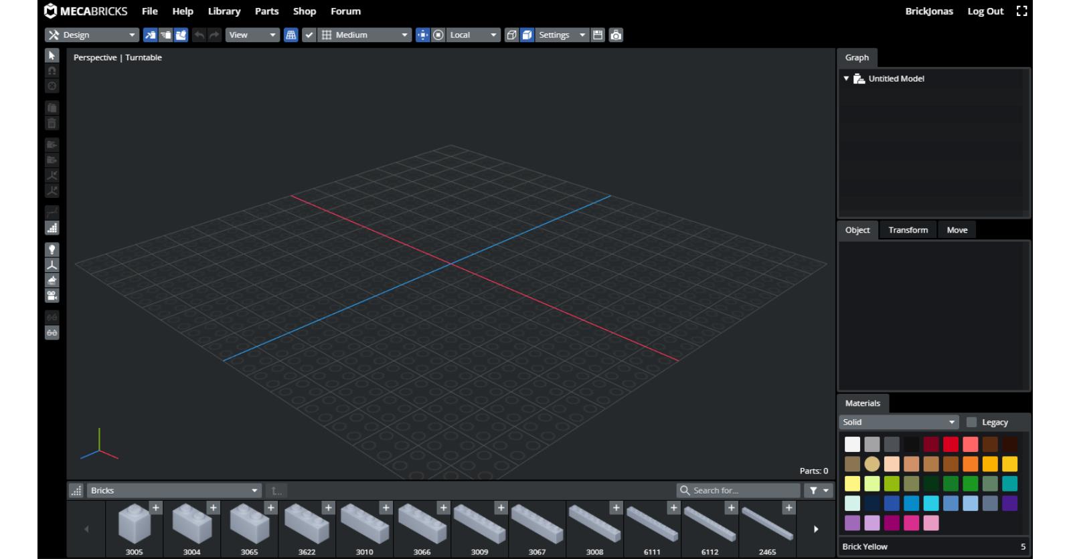Click the floppy disk save icon
Viewport: 1071px width, 559px height.
pyautogui.click(x=598, y=35)
